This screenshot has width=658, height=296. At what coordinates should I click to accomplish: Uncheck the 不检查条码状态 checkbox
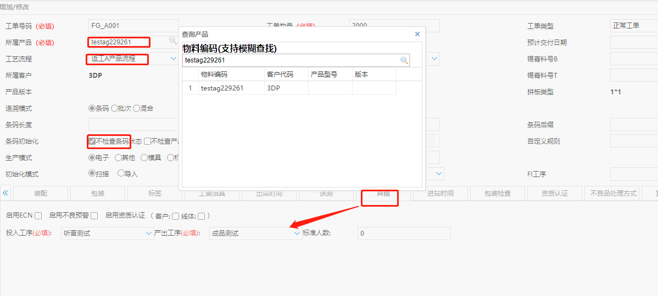[92, 141]
